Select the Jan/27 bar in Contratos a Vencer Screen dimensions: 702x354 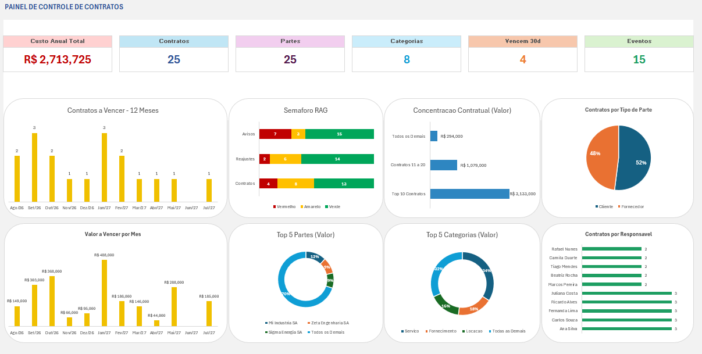104,167
